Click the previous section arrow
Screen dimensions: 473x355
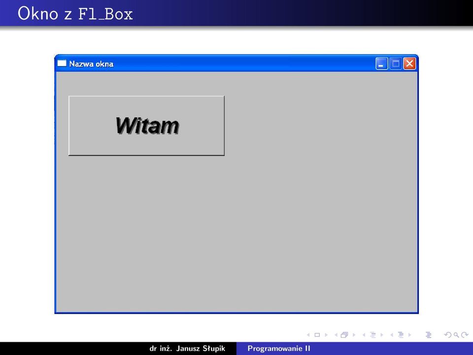tap(392, 335)
